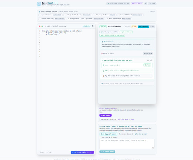Image resolution: width=193 pixels, height=160 pixels.
Task: Click the Preview prompt link
Action: coord(141,134)
